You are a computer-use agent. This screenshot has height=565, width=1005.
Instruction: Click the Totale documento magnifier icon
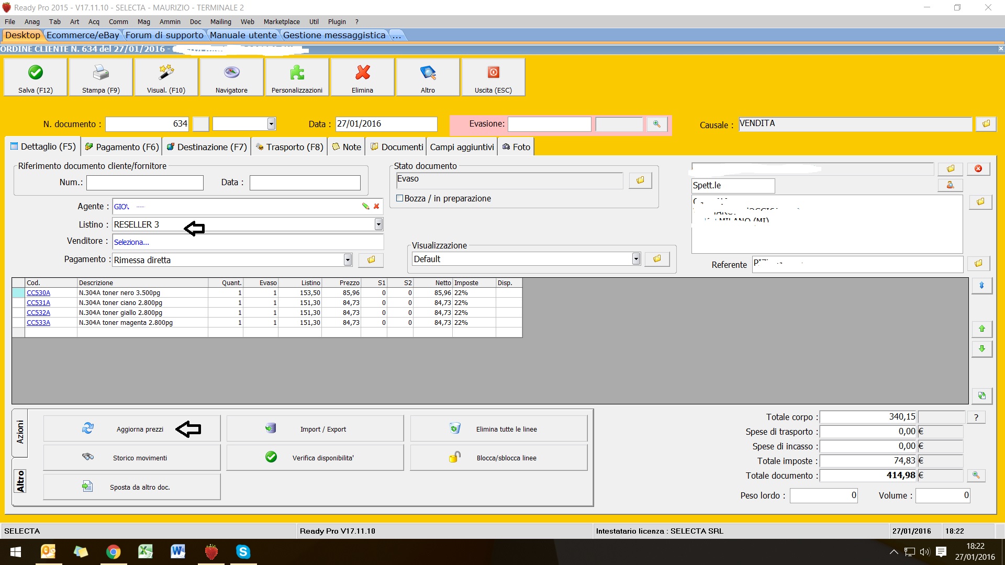[976, 475]
